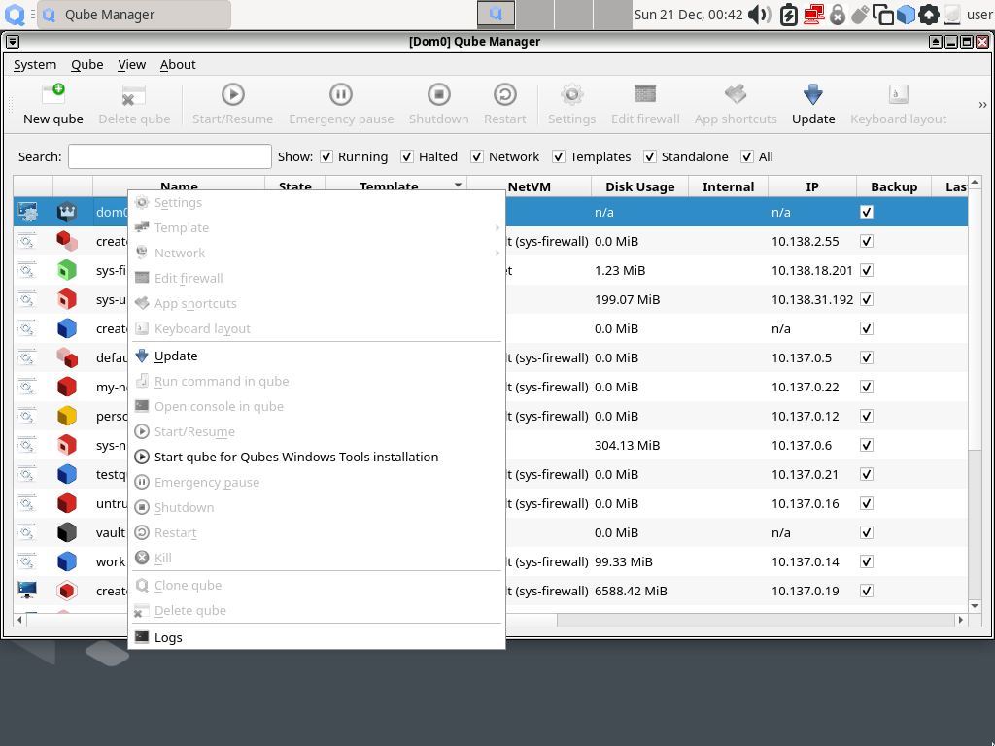Click the New qube toolbar icon

[52, 95]
